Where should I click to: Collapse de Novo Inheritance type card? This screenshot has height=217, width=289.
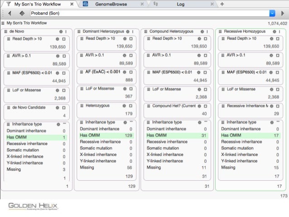(64, 123)
